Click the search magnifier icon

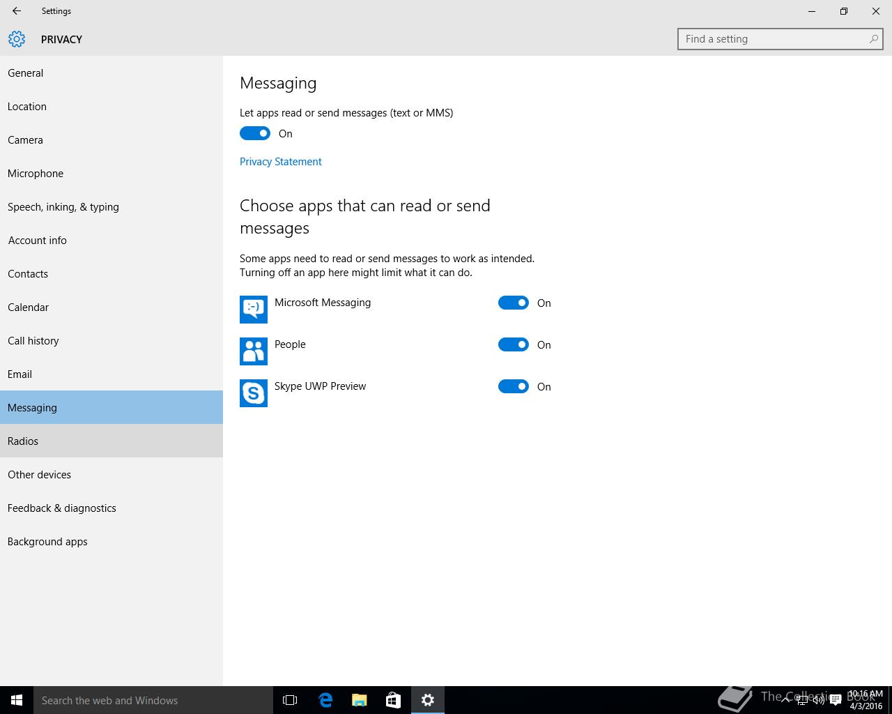[x=873, y=39]
